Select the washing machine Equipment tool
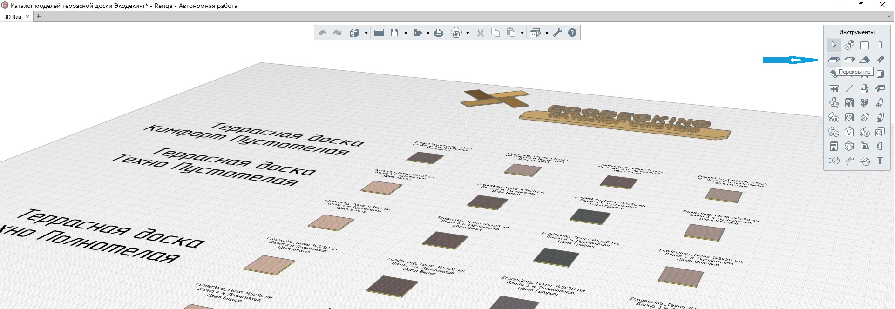Image resolution: width=895 pixels, height=309 pixels. 849,103
